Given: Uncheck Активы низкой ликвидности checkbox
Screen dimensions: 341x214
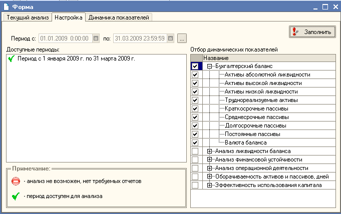Looking at the screenshot, I should pos(195,91).
